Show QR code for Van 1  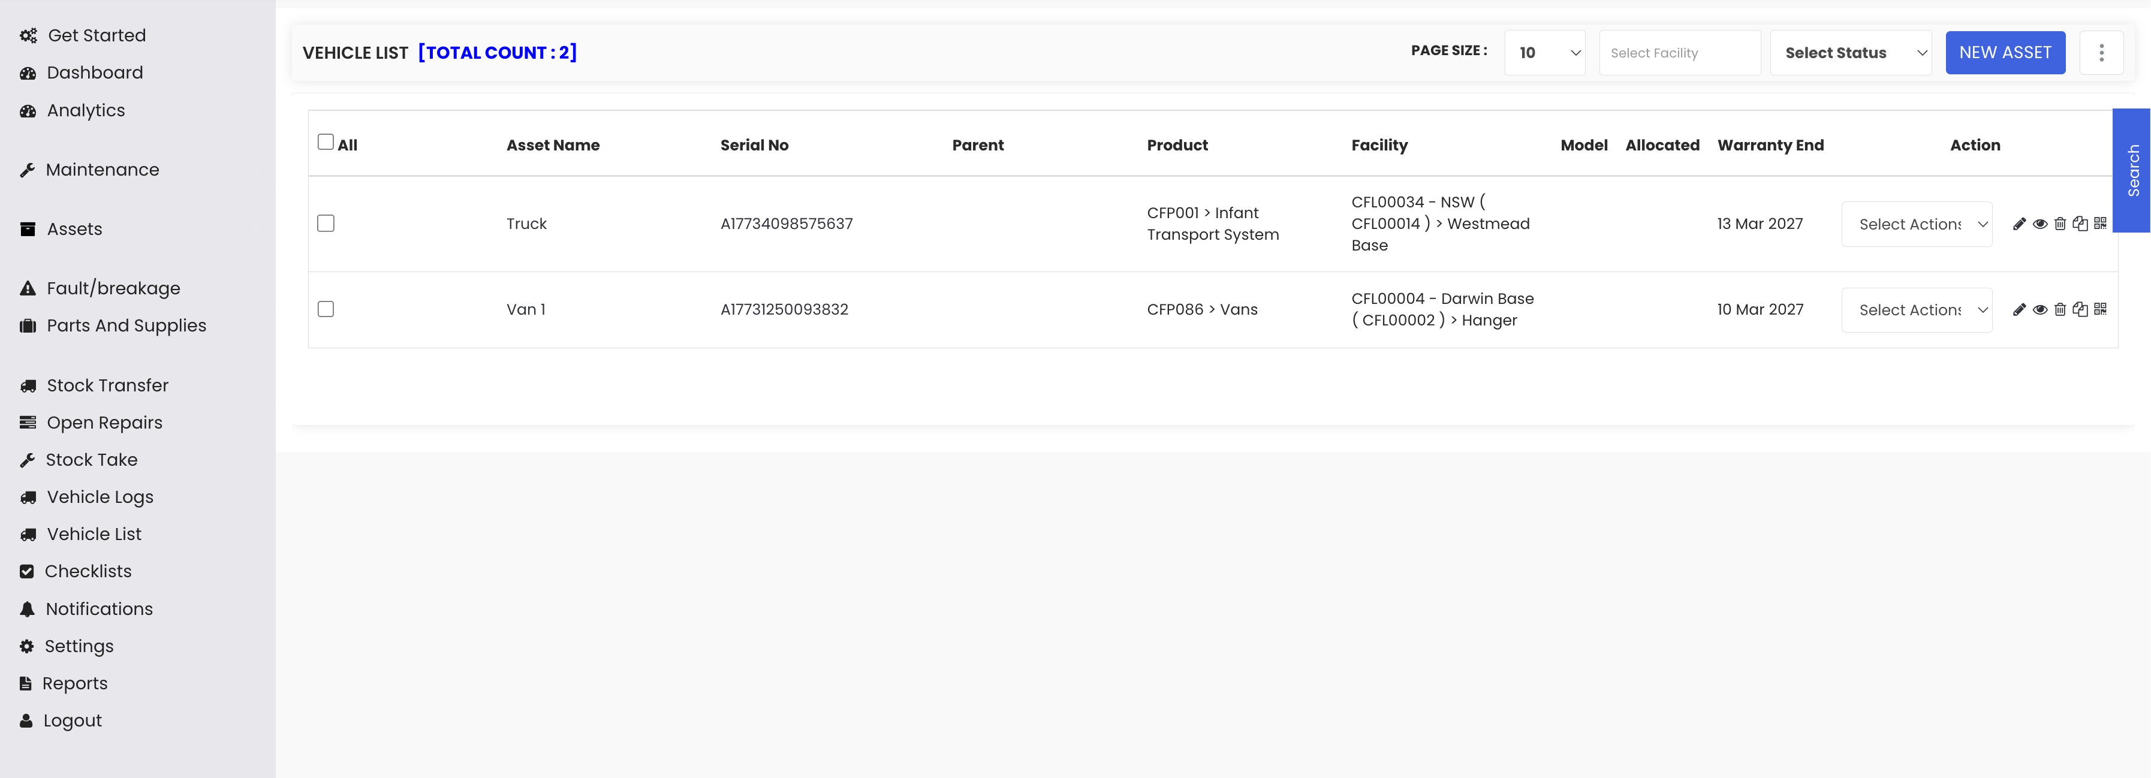[2100, 309]
